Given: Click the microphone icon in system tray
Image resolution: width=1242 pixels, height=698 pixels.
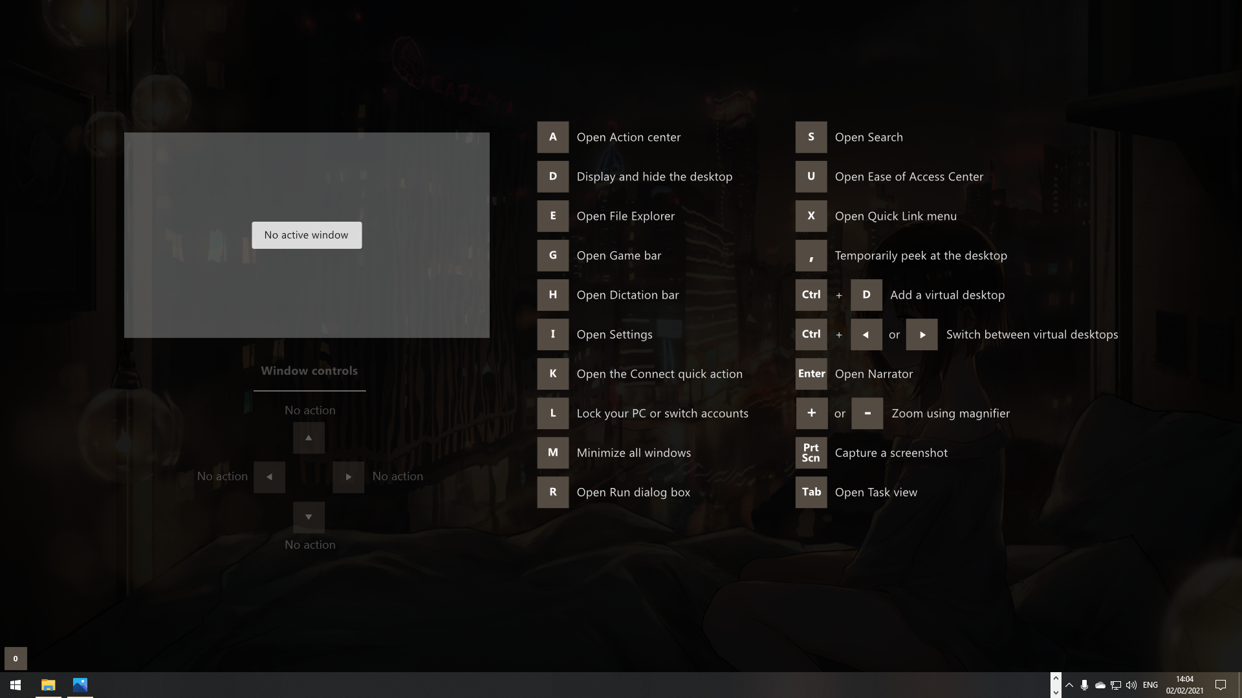Looking at the screenshot, I should 1084,685.
